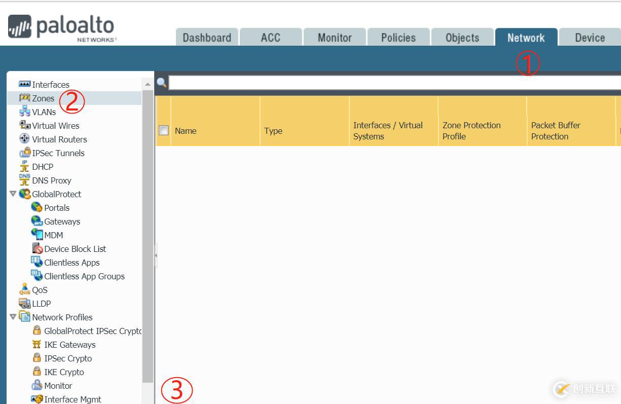
Task: Go to Virtual Wires
Action: [56, 126]
